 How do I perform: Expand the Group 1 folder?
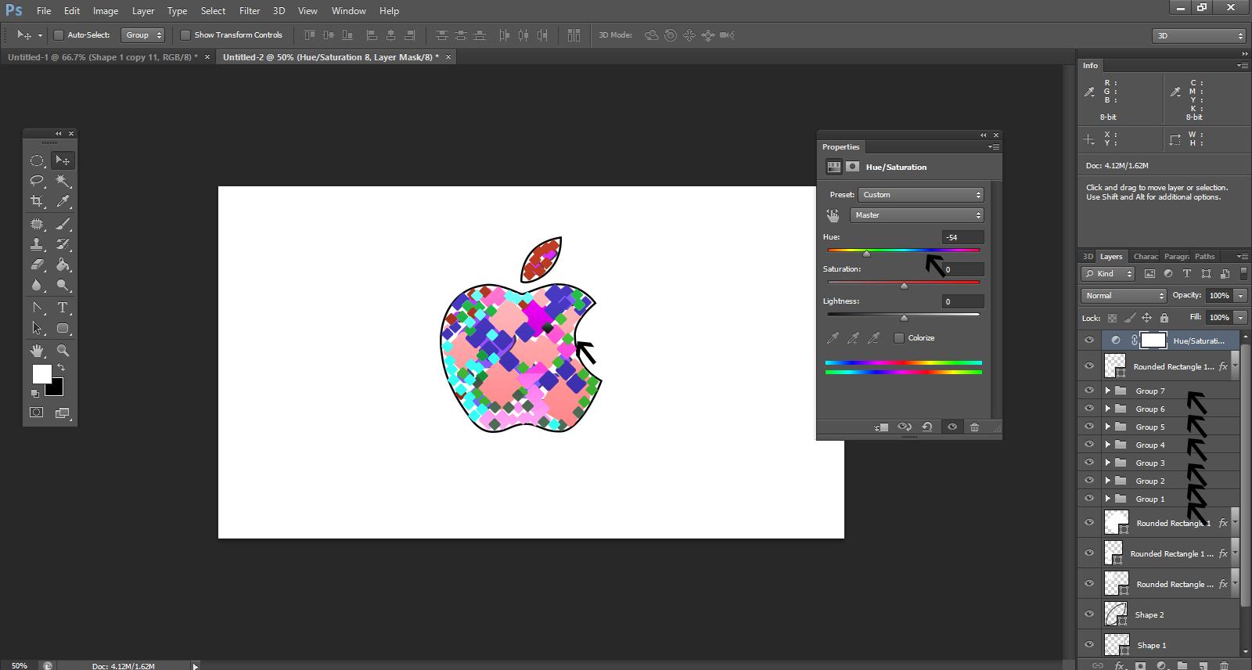[x=1108, y=499]
